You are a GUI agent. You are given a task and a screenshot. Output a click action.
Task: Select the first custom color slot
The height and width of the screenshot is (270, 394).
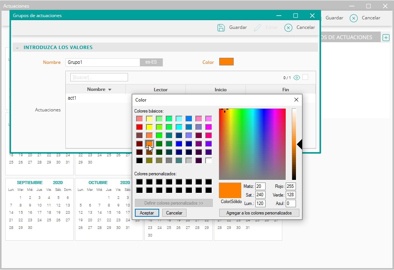click(x=139, y=182)
